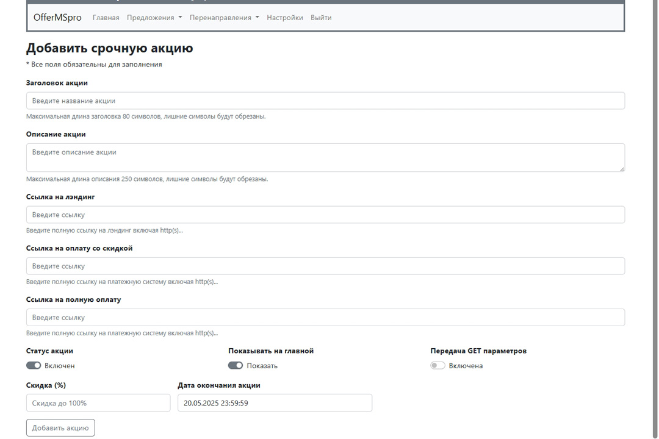Click the Скидка (%) label

click(46, 385)
